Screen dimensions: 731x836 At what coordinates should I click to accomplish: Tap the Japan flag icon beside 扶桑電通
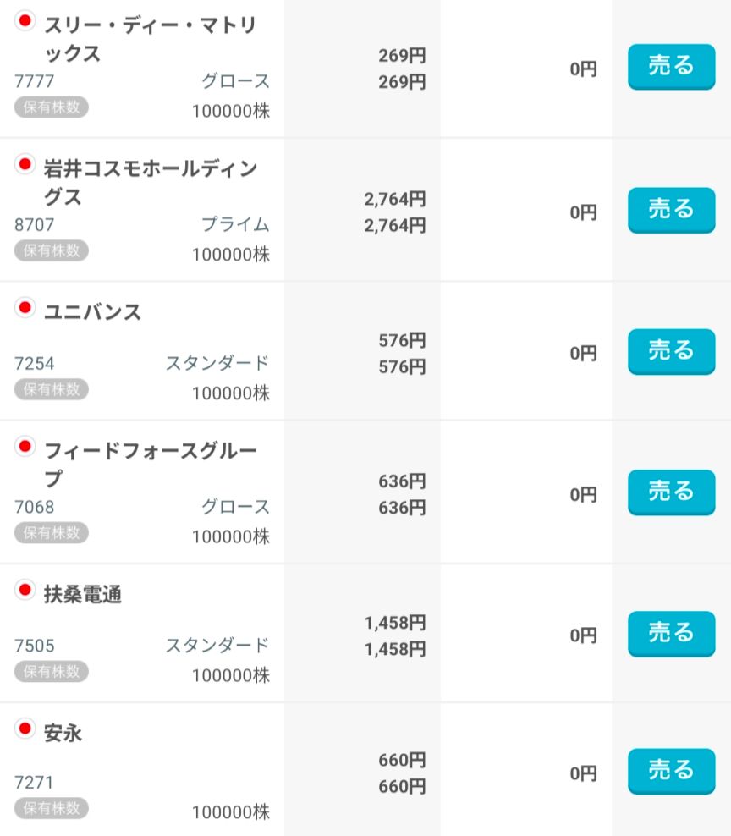25,590
